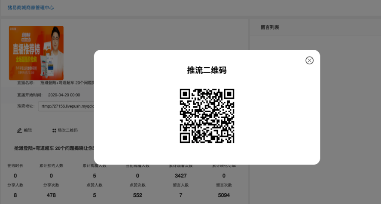Click the 推流地址 label

pos(26,106)
